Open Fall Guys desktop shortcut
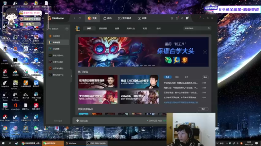261x146 pixels. [x=5, y=106]
